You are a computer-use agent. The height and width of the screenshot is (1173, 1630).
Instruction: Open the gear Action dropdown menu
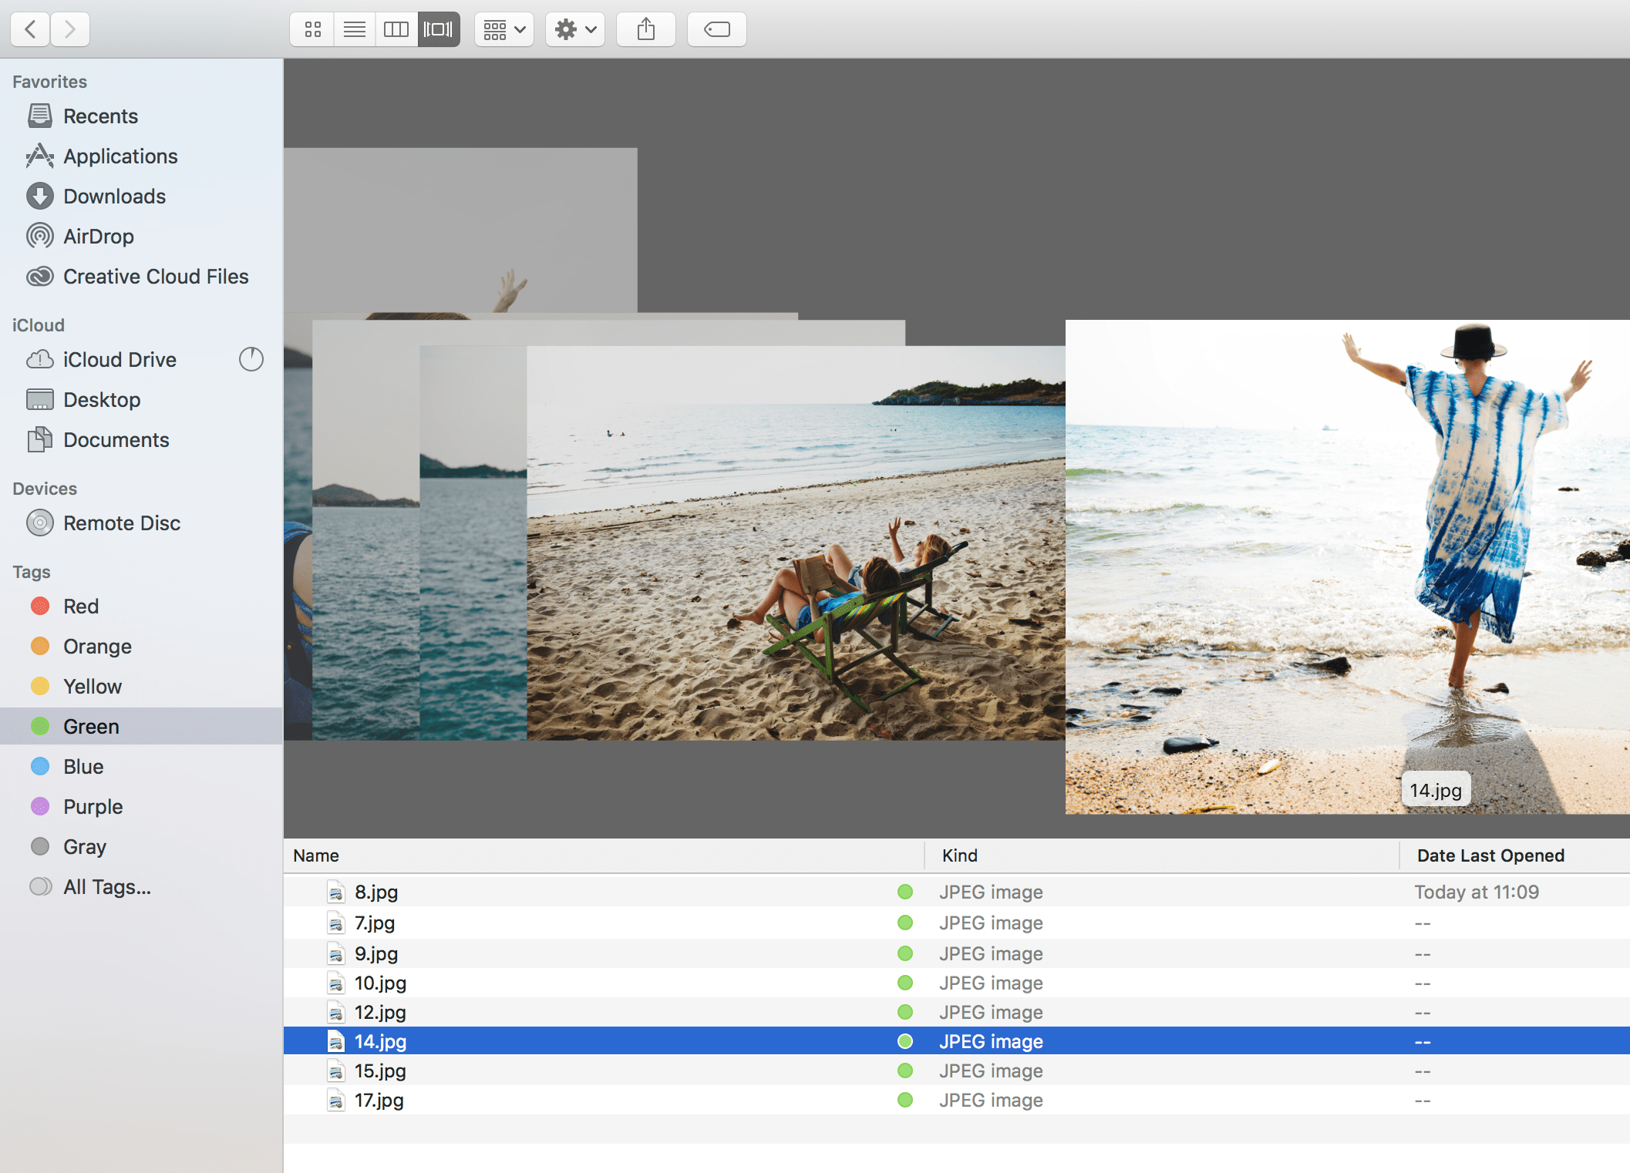click(575, 29)
